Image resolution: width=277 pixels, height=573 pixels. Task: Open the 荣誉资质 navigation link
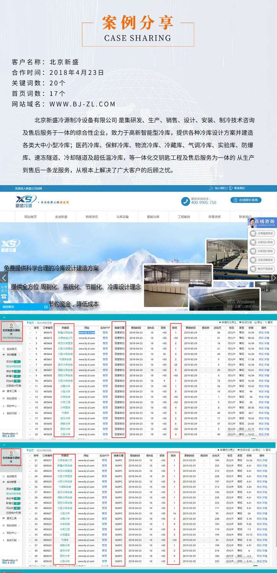tap(215, 217)
